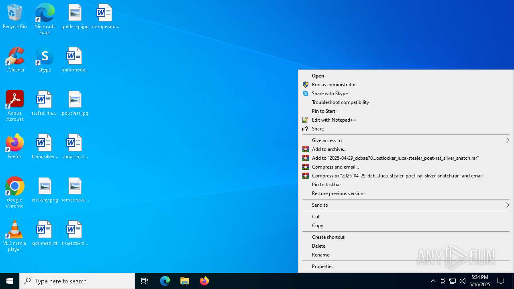Choose Copy from the context menu
This screenshot has width=514, height=289.
(406, 226)
